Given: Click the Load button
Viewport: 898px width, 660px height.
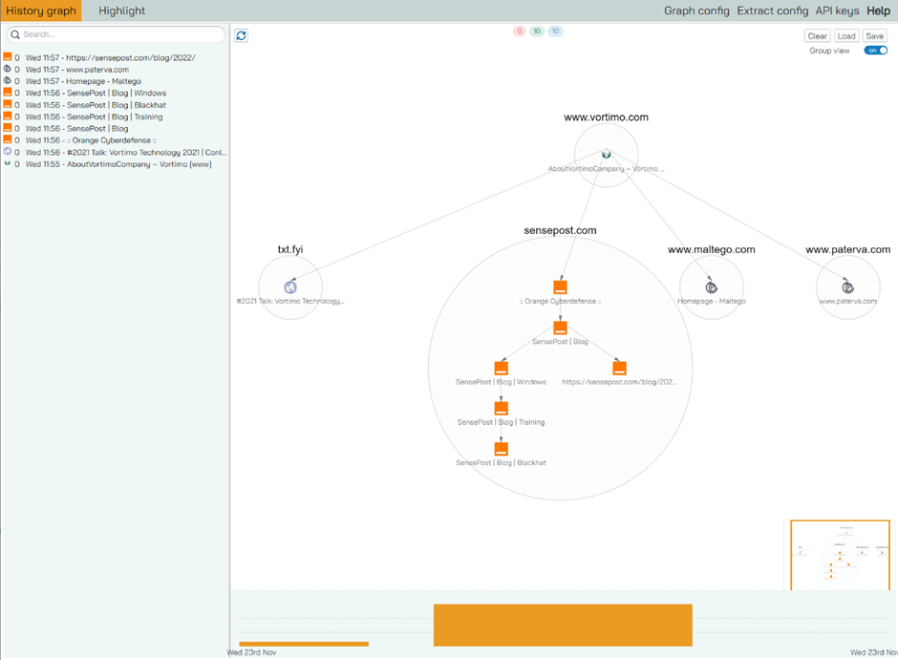Looking at the screenshot, I should pos(846,36).
